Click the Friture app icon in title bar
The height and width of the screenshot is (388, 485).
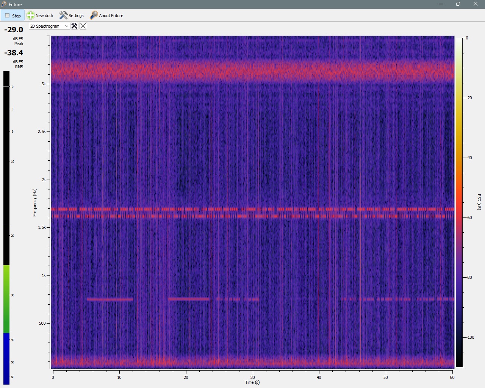pos(4,4)
